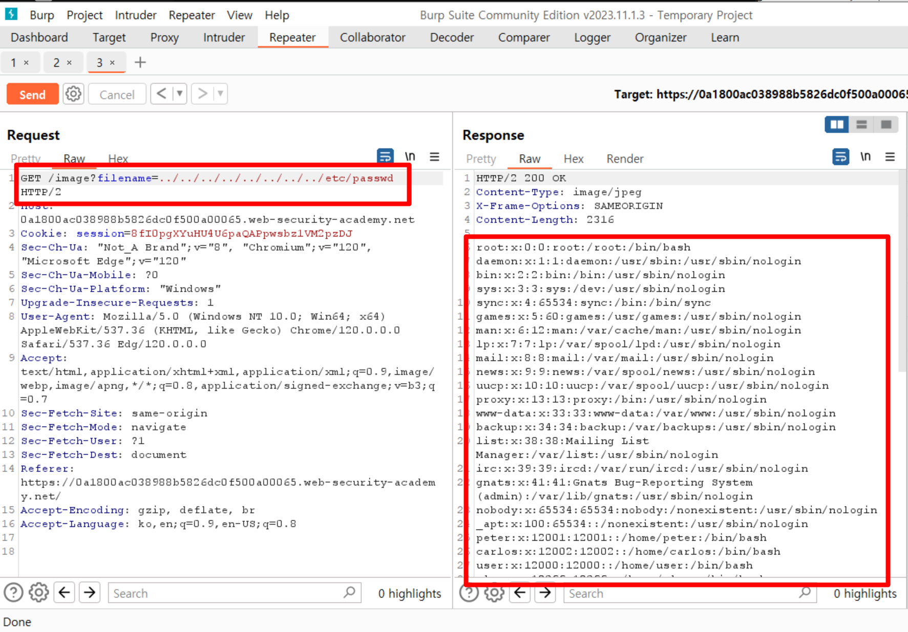The height and width of the screenshot is (632, 908).
Task: Close Repeater tab 3
Action: pyautogui.click(x=112, y=62)
